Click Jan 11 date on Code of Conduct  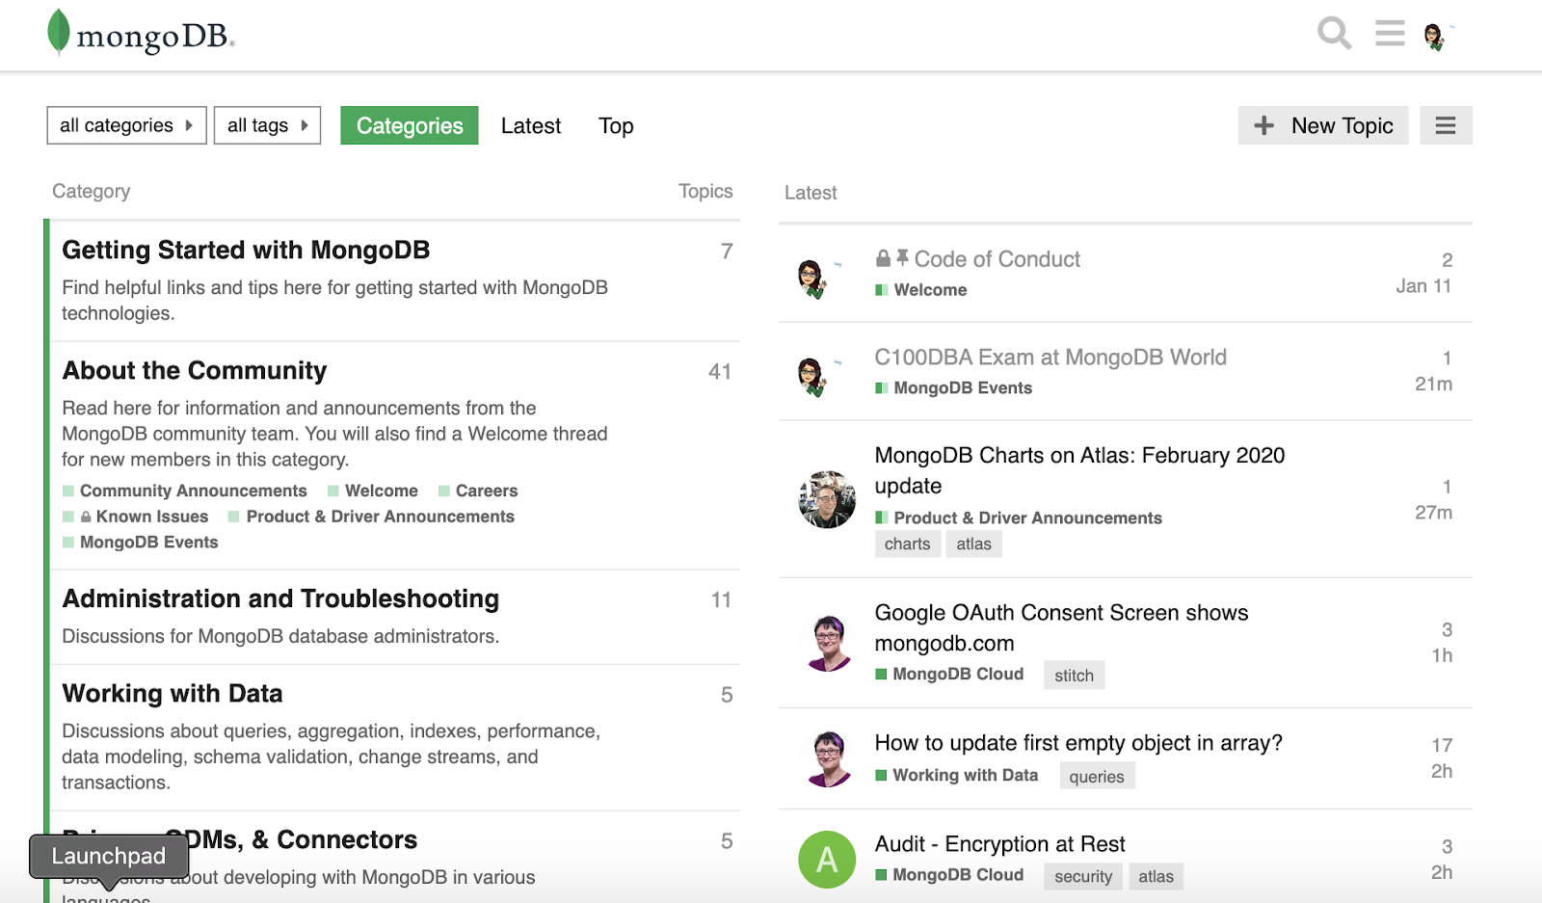click(x=1423, y=286)
